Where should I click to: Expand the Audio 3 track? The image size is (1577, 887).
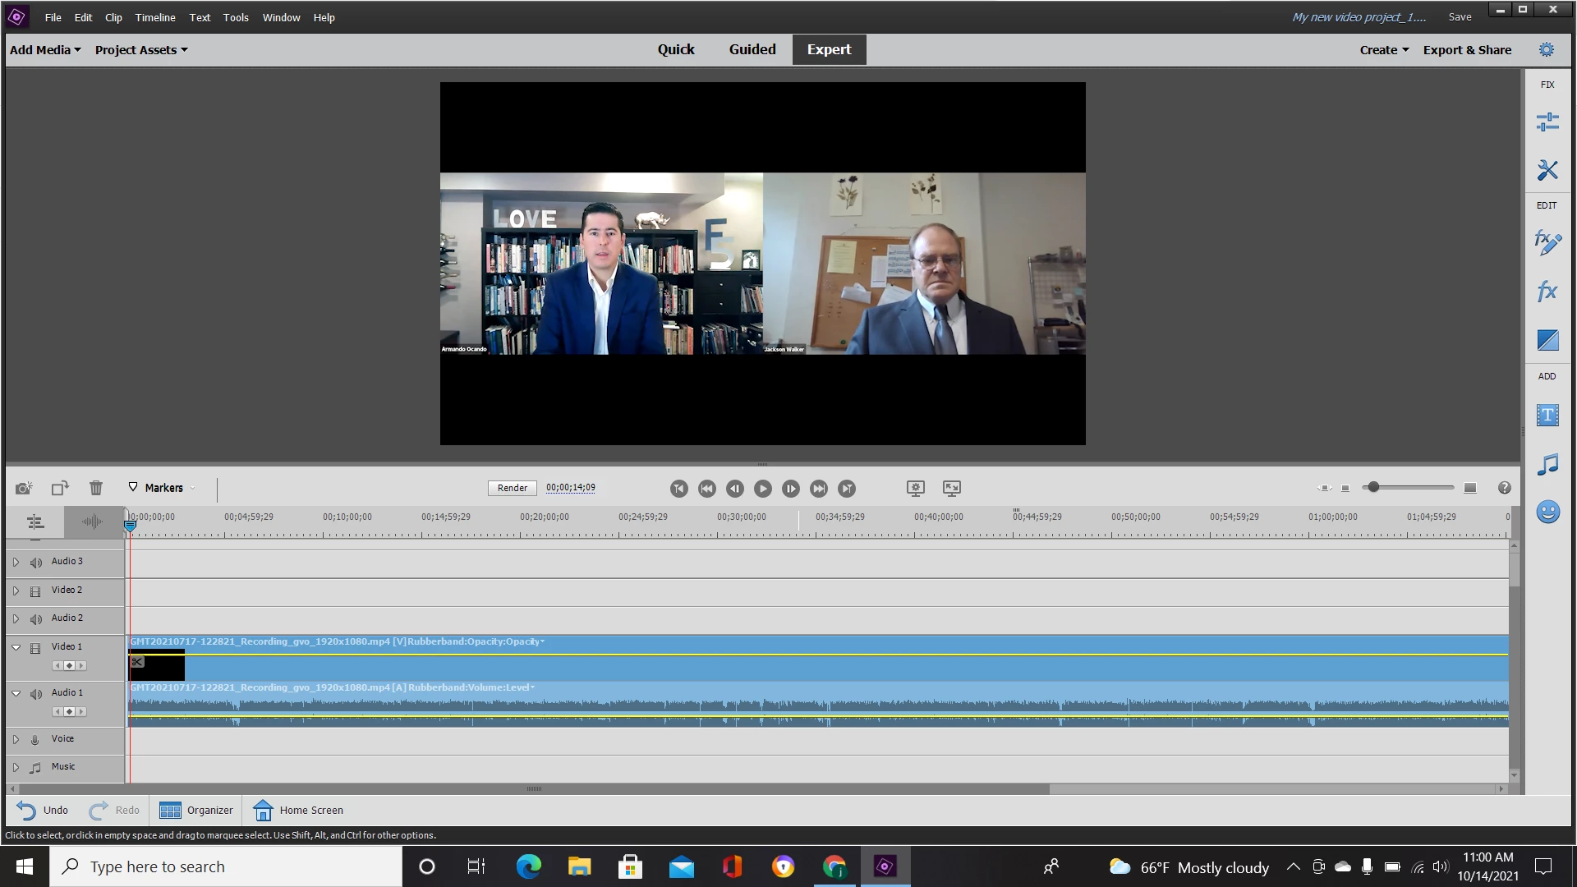[16, 563]
